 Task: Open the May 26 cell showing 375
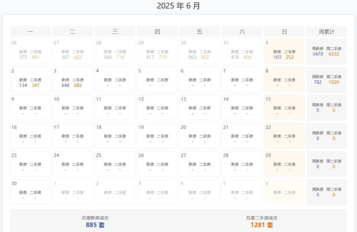[30, 51]
